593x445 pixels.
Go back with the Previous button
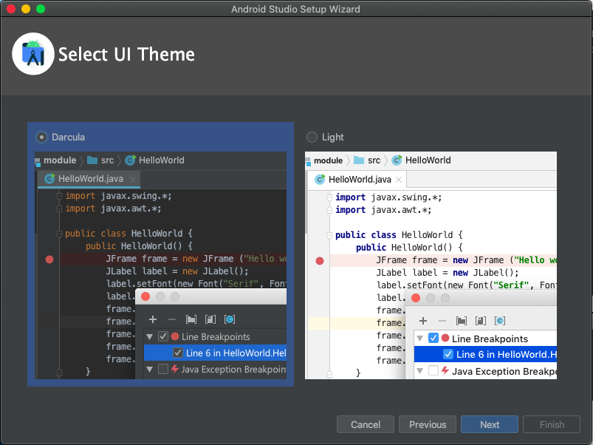428,424
